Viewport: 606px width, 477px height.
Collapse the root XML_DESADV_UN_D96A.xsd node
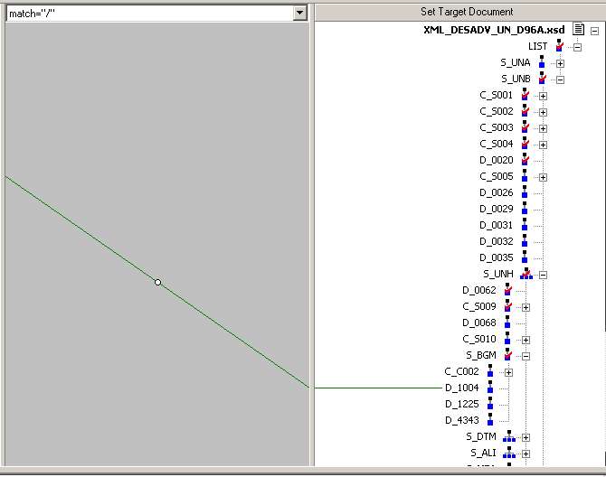594,31
